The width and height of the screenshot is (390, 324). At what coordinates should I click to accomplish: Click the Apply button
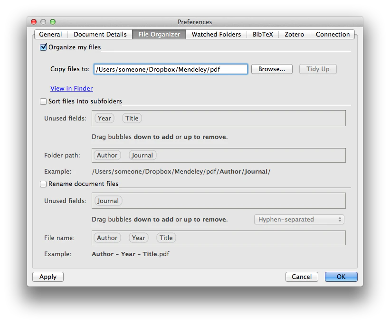pyautogui.click(x=48, y=277)
